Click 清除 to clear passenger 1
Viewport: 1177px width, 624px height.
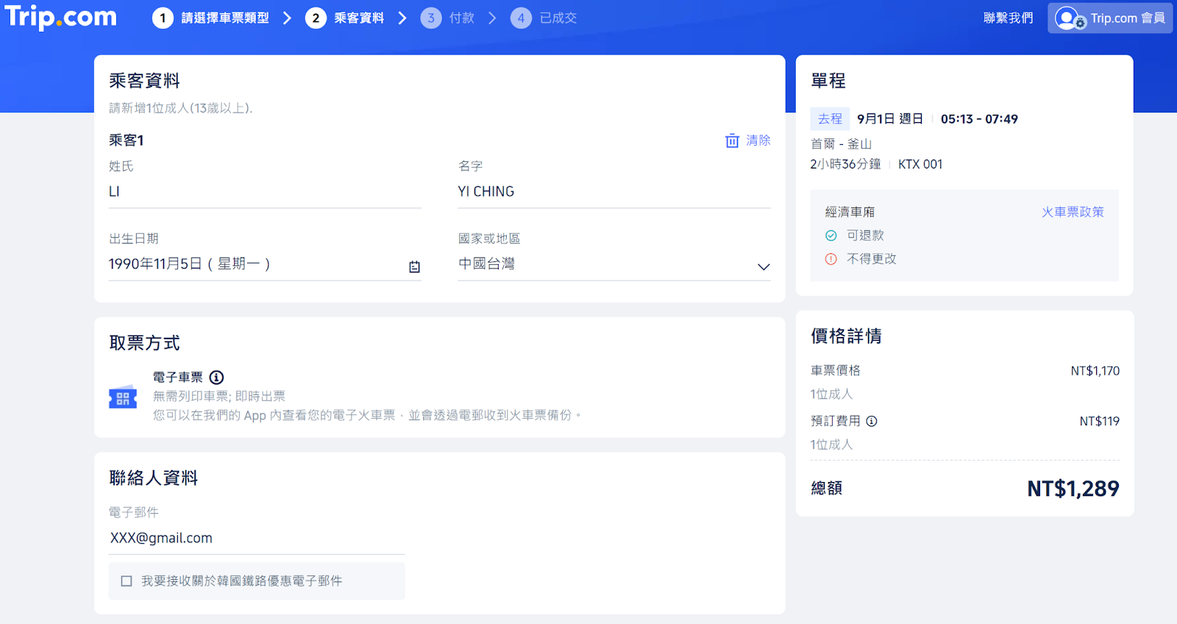coord(758,141)
